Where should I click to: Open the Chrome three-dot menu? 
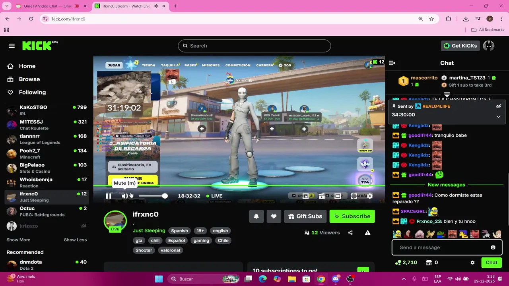tap(501, 19)
